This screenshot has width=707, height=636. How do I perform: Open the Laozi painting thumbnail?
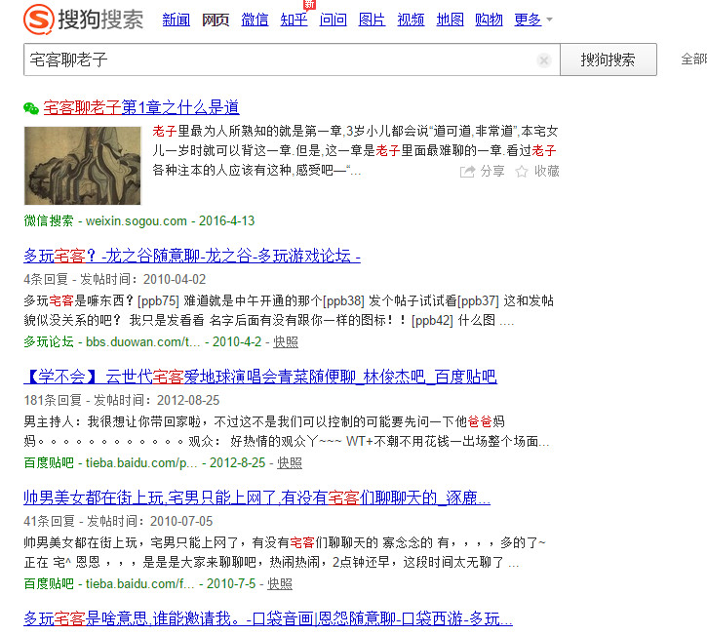[83, 166]
